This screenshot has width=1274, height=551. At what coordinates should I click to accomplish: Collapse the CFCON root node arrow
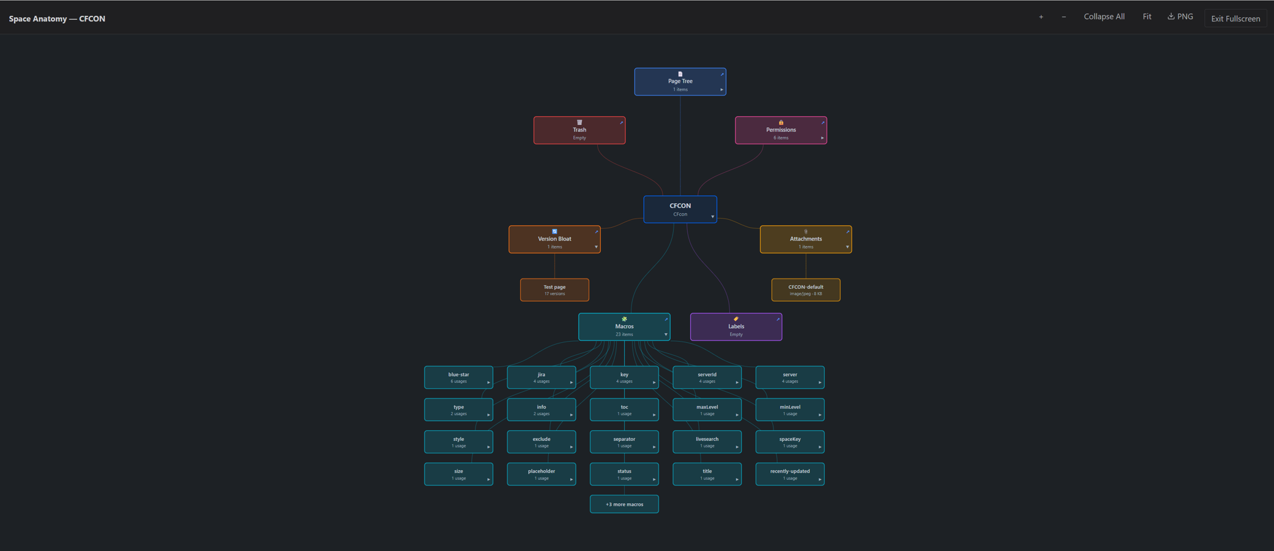pyautogui.click(x=712, y=217)
